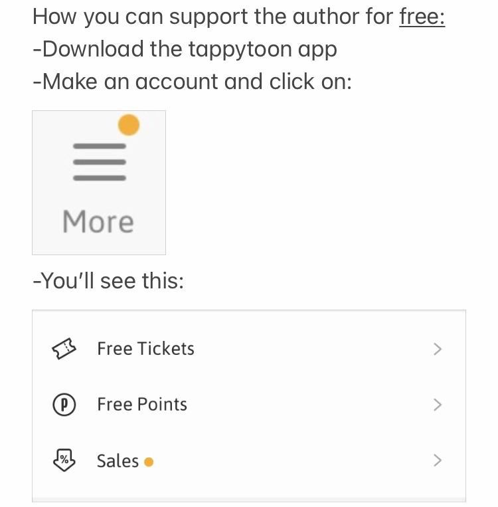Click the Sales percent tag icon
The height and width of the screenshot is (507, 498).
(64, 460)
